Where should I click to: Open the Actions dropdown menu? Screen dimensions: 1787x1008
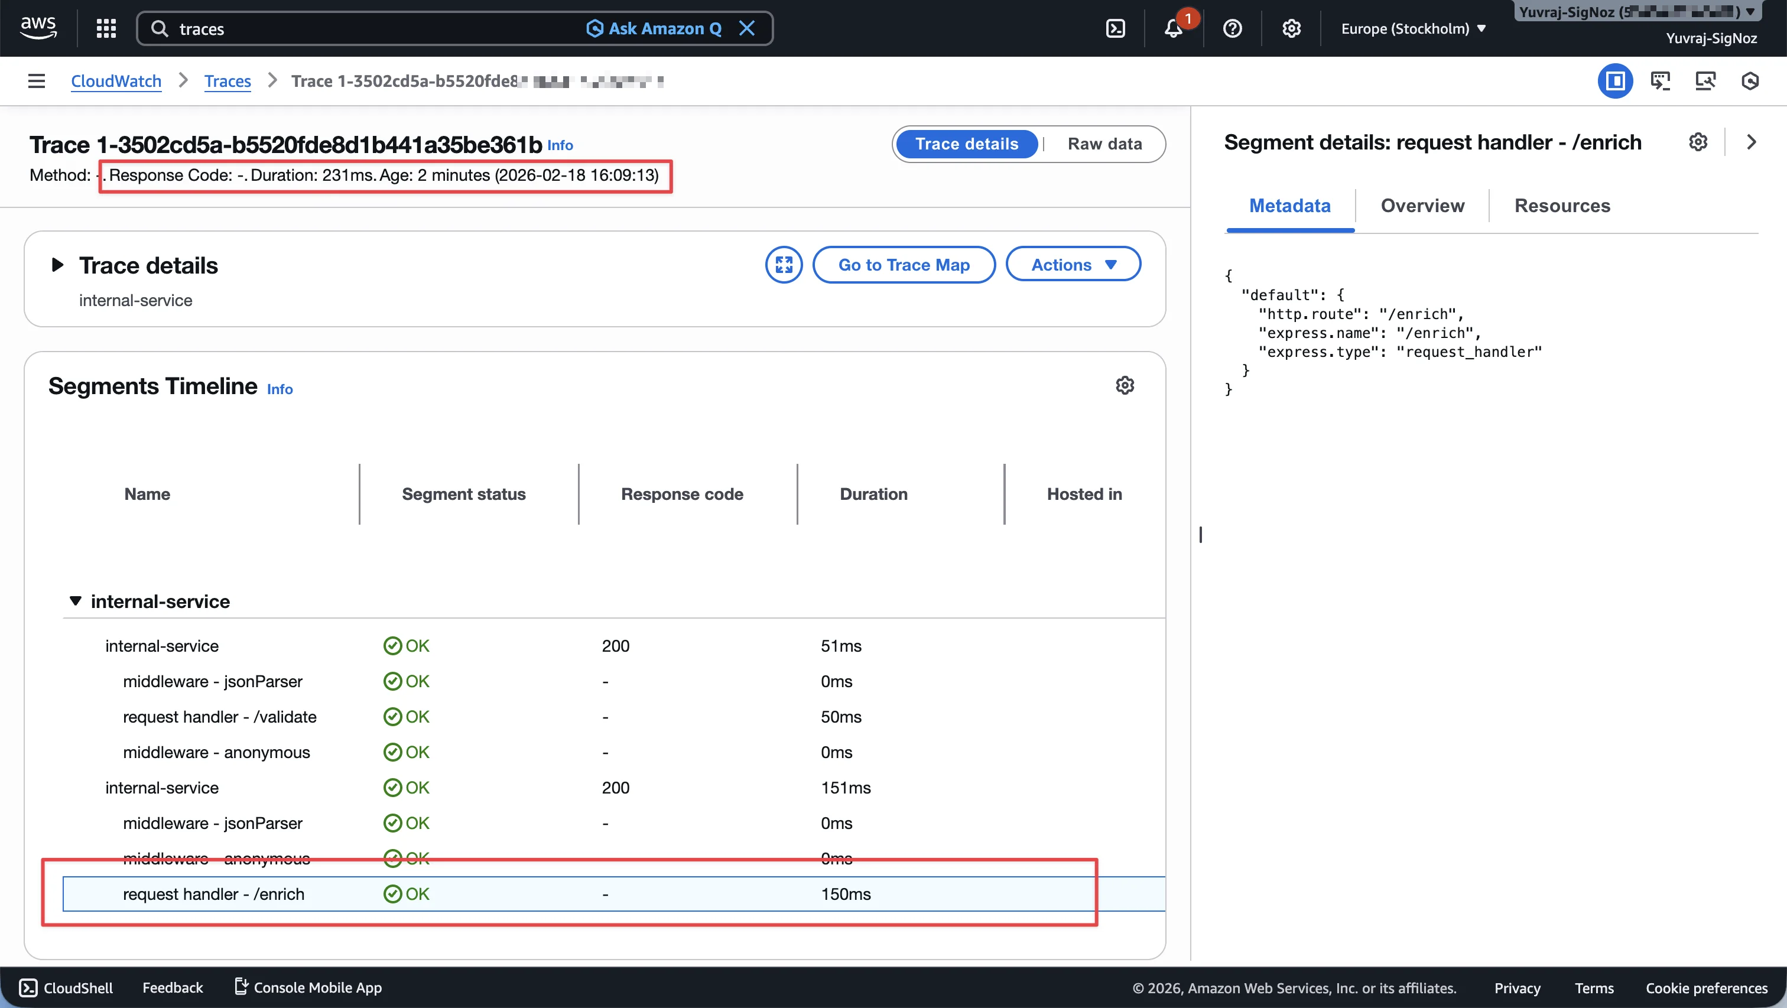pos(1073,264)
